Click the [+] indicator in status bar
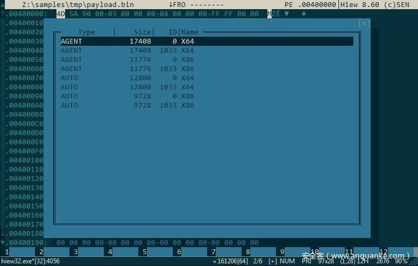418x266 pixels. pyautogui.click(x=272, y=261)
